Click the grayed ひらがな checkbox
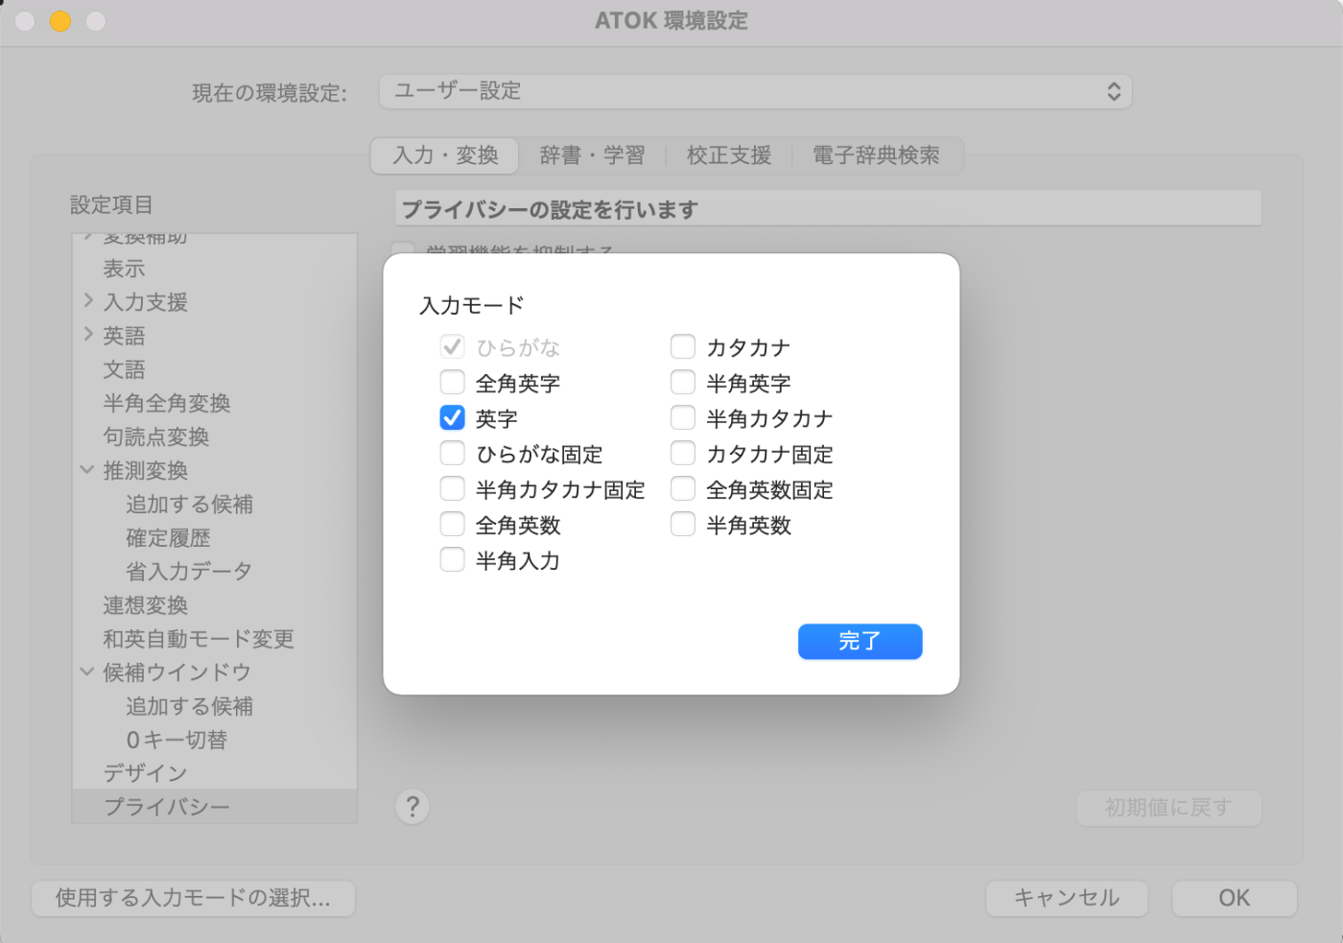This screenshot has height=943, width=1343. [453, 346]
